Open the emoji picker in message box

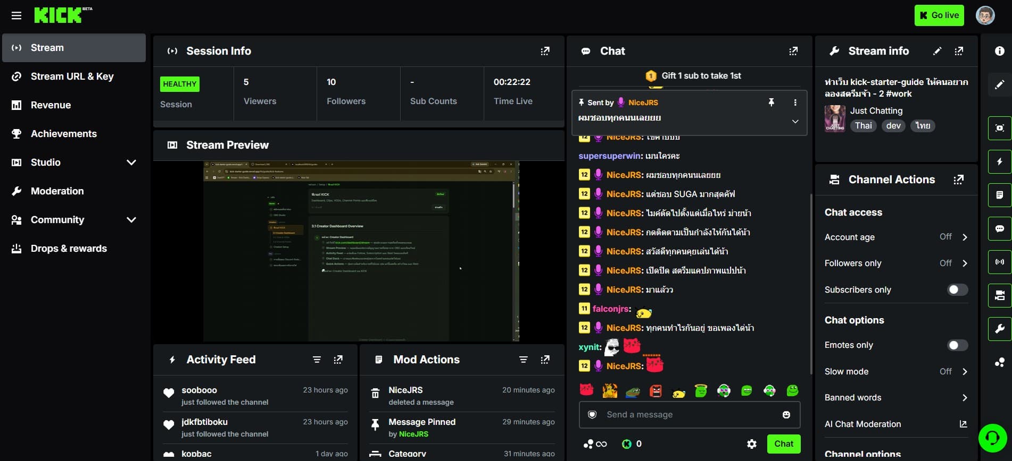pos(786,415)
